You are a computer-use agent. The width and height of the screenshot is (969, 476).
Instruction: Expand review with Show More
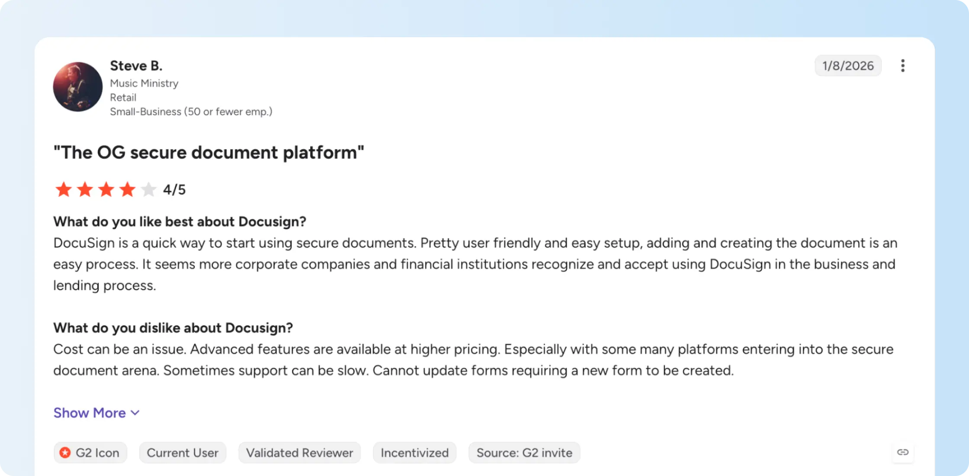(x=96, y=413)
